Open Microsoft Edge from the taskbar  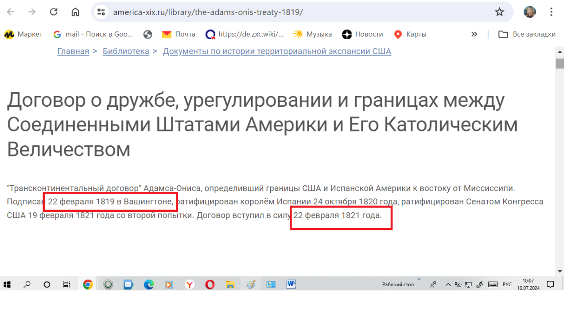pyautogui.click(x=149, y=284)
